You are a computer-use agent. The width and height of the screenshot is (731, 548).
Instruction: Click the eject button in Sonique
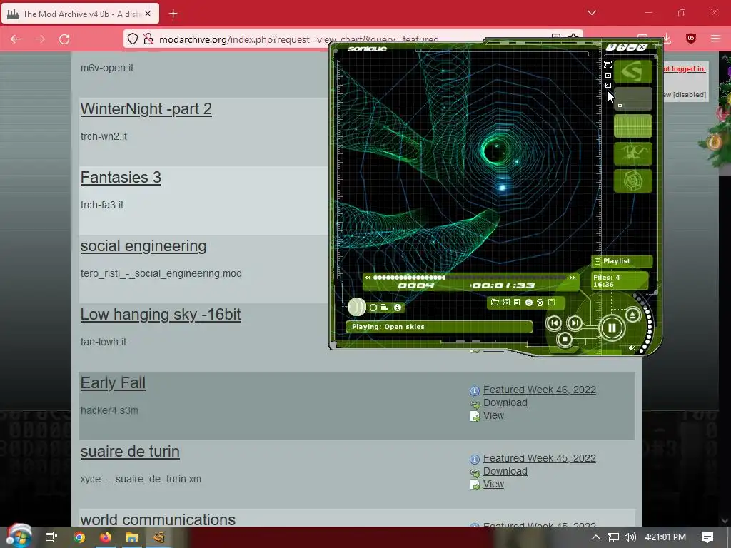pyautogui.click(x=632, y=315)
